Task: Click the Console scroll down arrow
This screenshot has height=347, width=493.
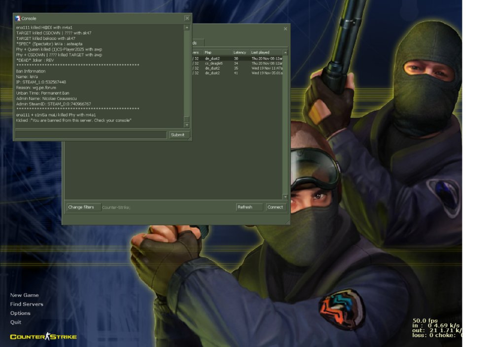Action: pyautogui.click(x=186, y=125)
